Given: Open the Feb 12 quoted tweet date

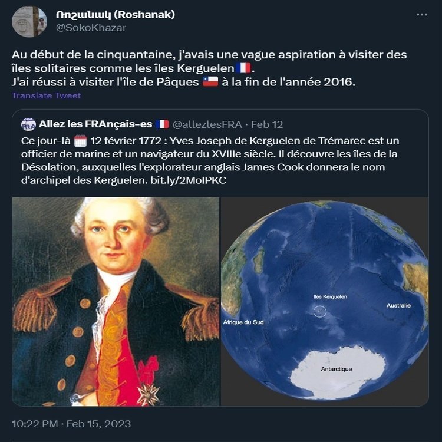Looking at the screenshot, I should [x=267, y=124].
